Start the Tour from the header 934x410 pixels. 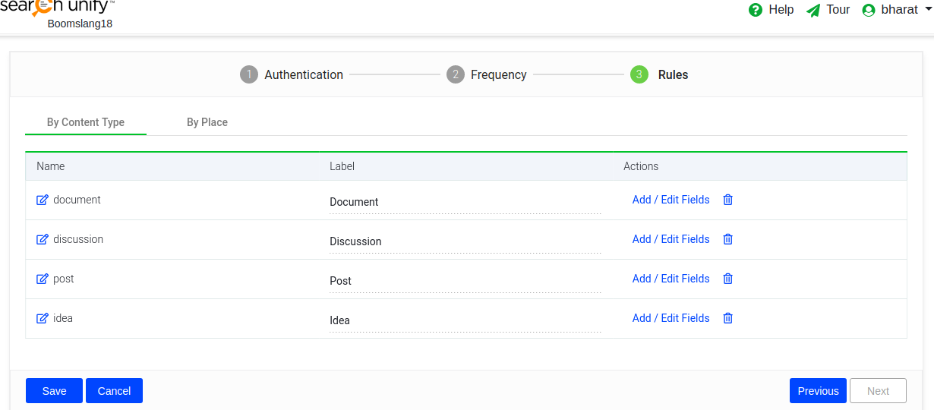coord(828,10)
